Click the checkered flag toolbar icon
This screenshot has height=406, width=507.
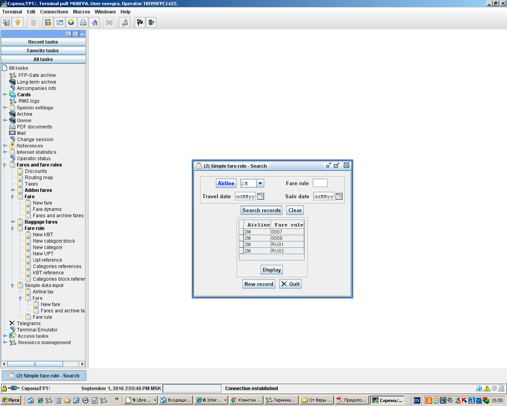[140, 23]
